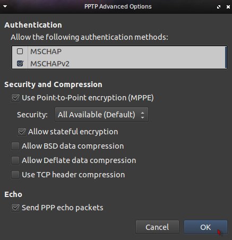Click the Allow stateful encryption label
This screenshot has height=240, width=232.
[x=73, y=132]
